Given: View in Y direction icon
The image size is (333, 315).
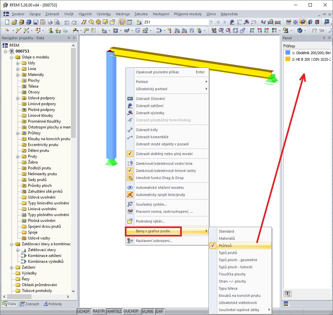Looking at the screenshot, I should coord(259,30).
